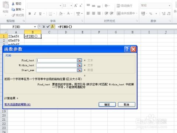Viewport: 177px width, 133px height.
Task: Center text horizontally
Action: (94, 13)
